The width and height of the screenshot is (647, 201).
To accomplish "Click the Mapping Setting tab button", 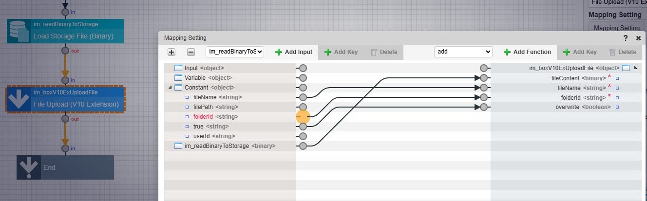I will [616, 28].
